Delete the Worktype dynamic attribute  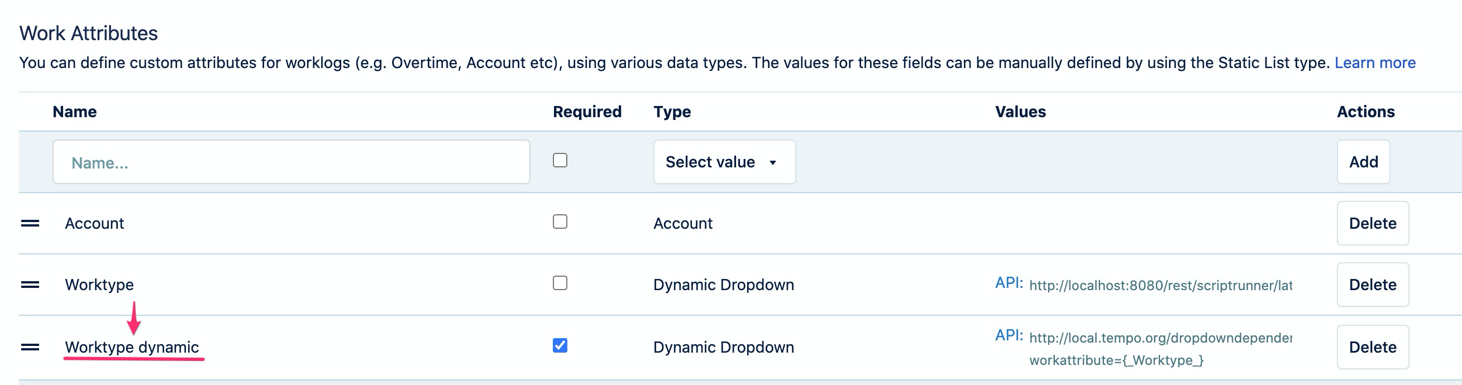(x=1372, y=347)
